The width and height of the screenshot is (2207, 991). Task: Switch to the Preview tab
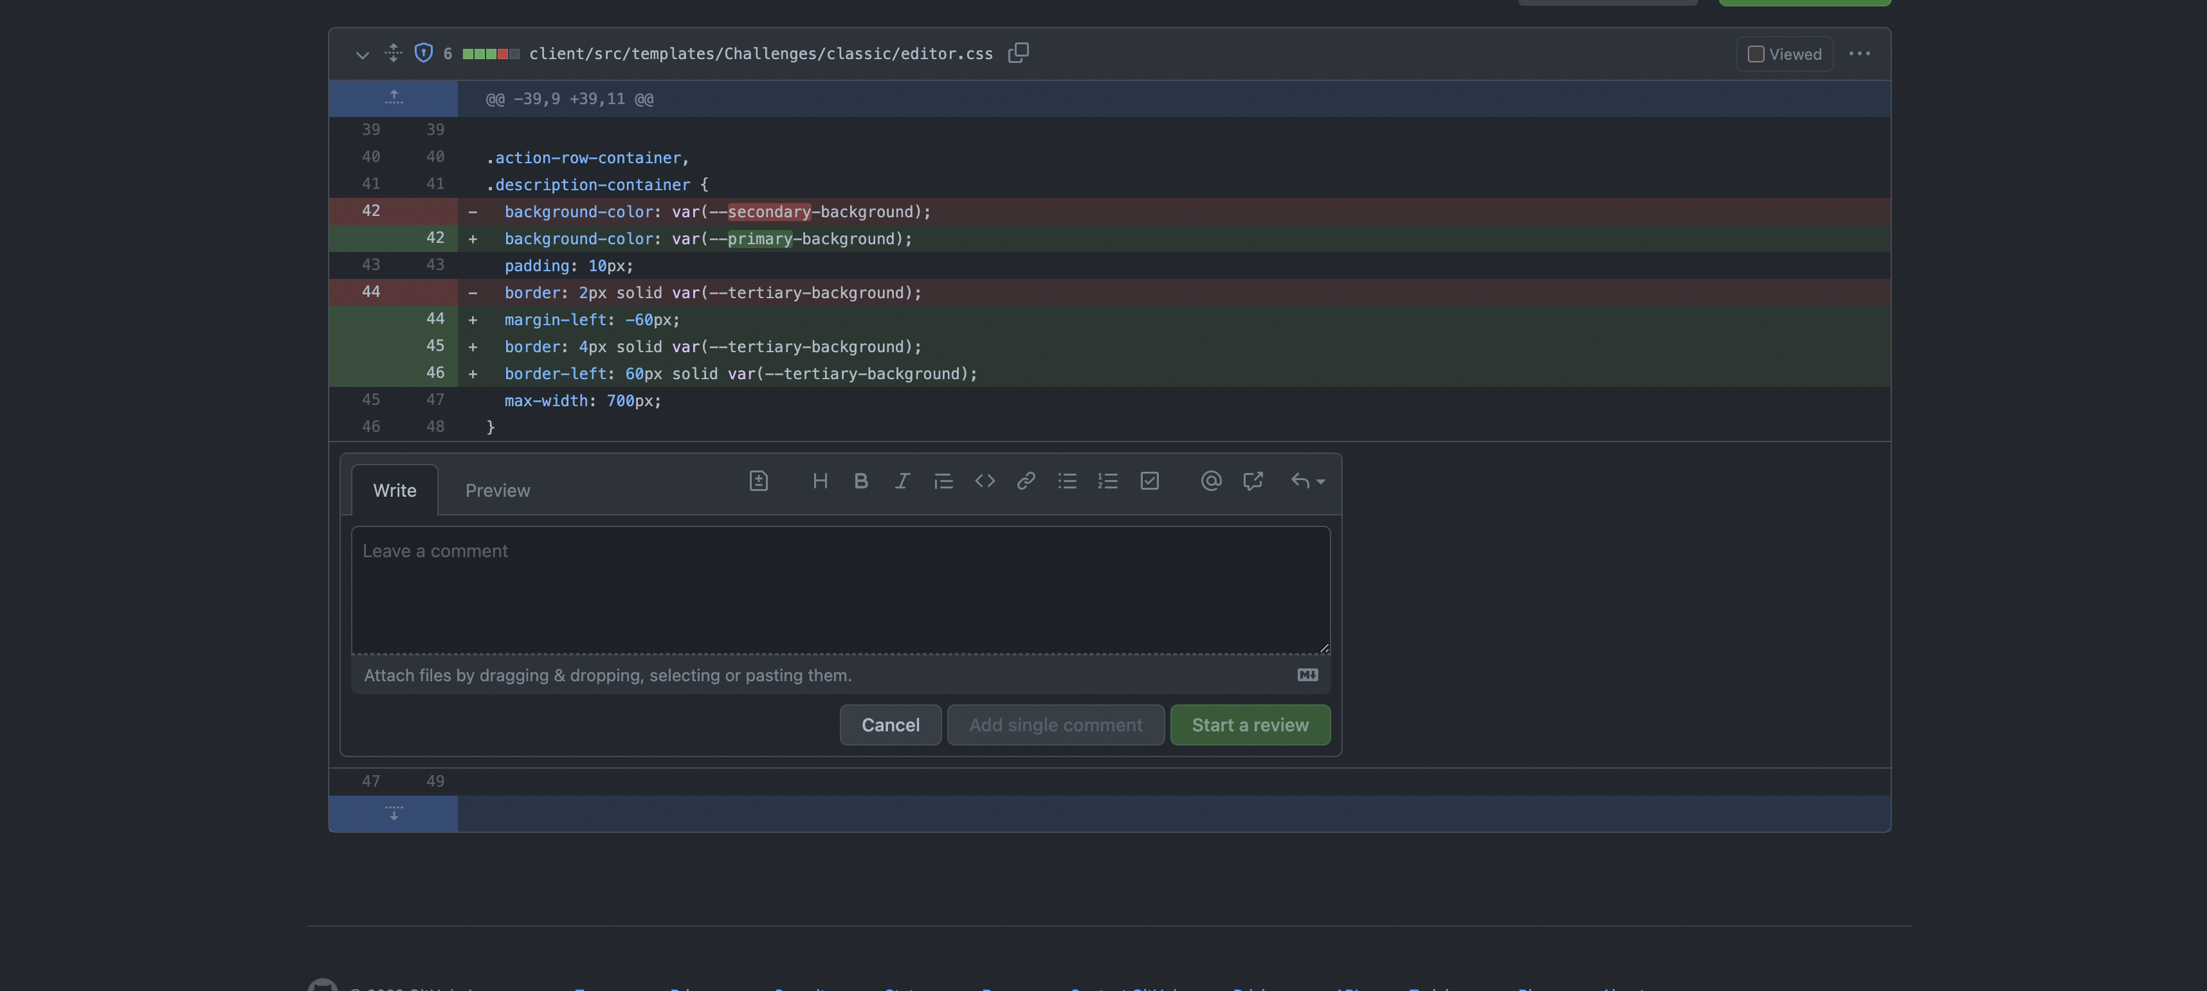point(498,490)
